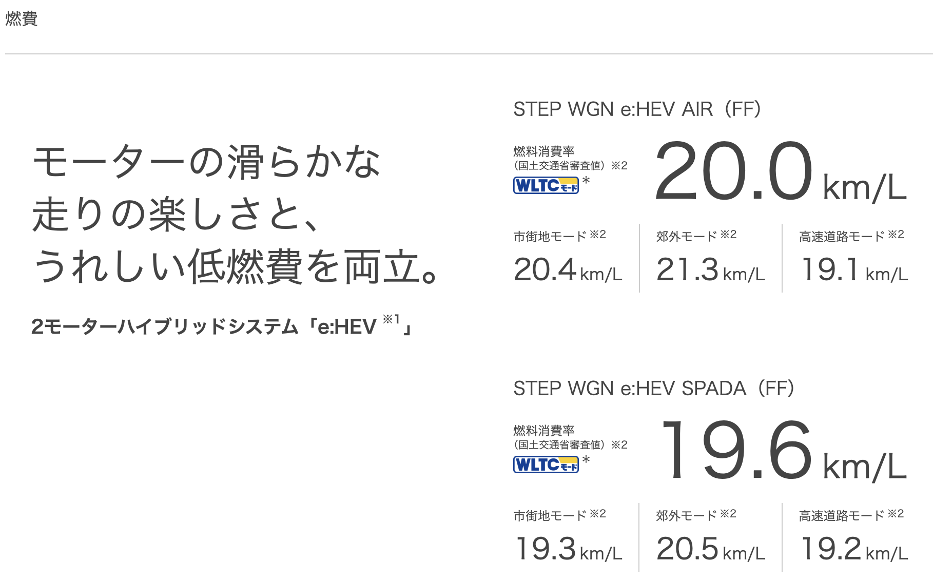Click SPADA 高速道路モード 19.2 km/L value
Screen dimensions: 933x580
point(854,549)
